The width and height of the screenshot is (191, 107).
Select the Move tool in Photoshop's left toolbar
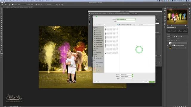[x=1, y=9]
